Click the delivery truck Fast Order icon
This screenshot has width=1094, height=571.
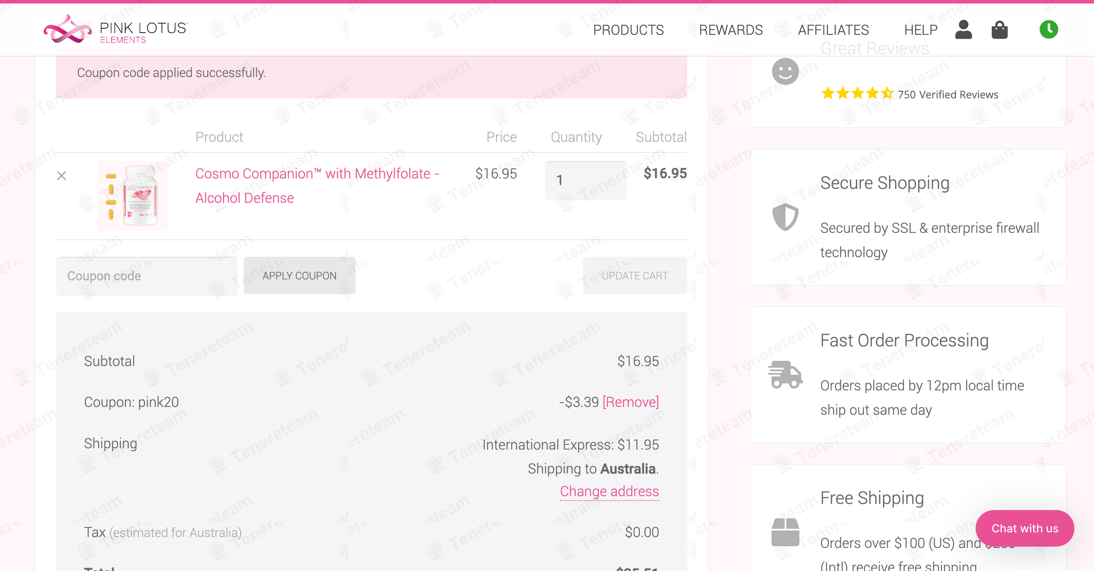(785, 374)
